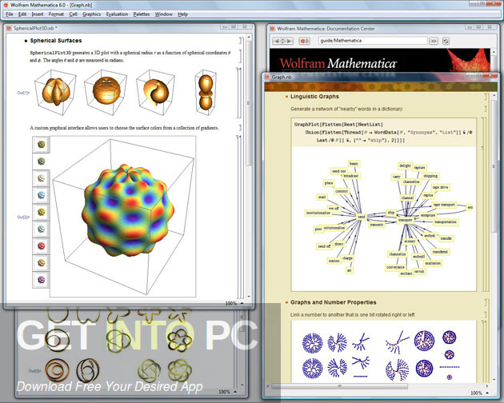Click the GraphPlot input code cell
504x403 pixels.
coord(383,133)
